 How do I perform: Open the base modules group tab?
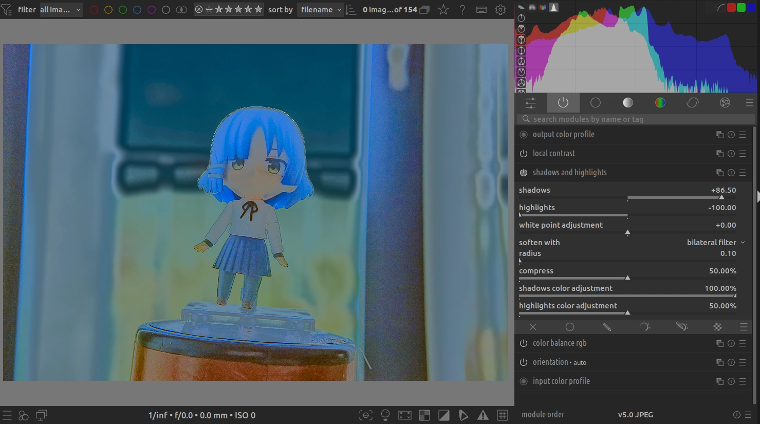tap(596, 103)
